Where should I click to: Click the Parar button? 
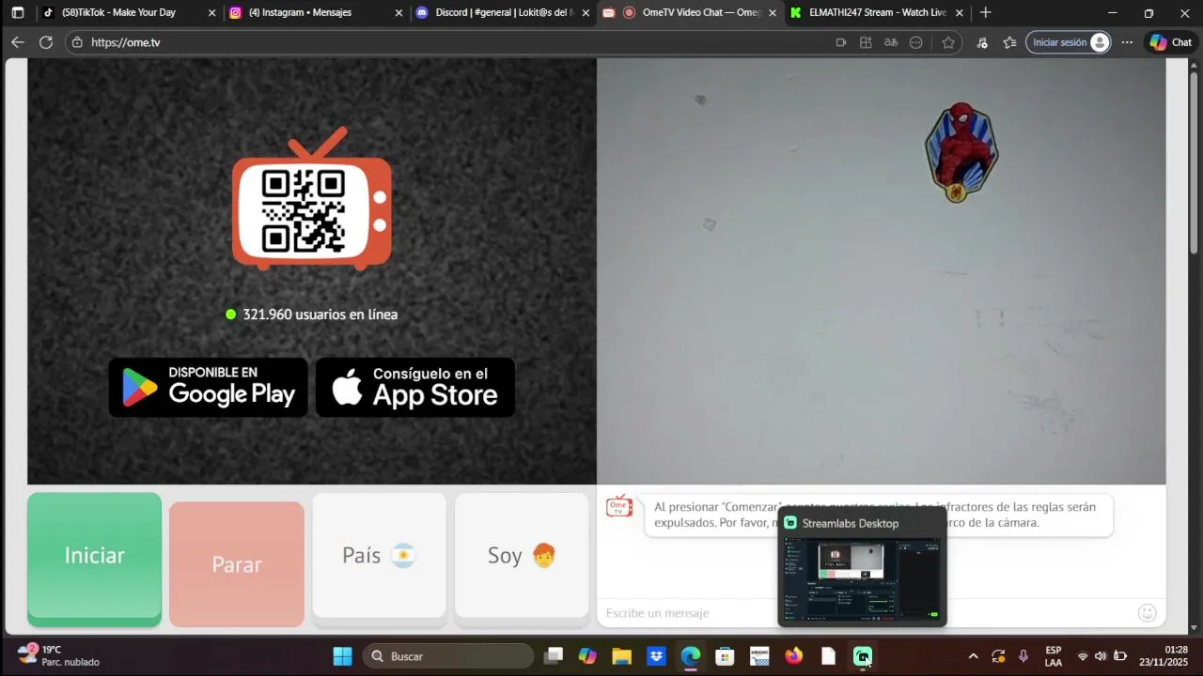[x=237, y=563]
